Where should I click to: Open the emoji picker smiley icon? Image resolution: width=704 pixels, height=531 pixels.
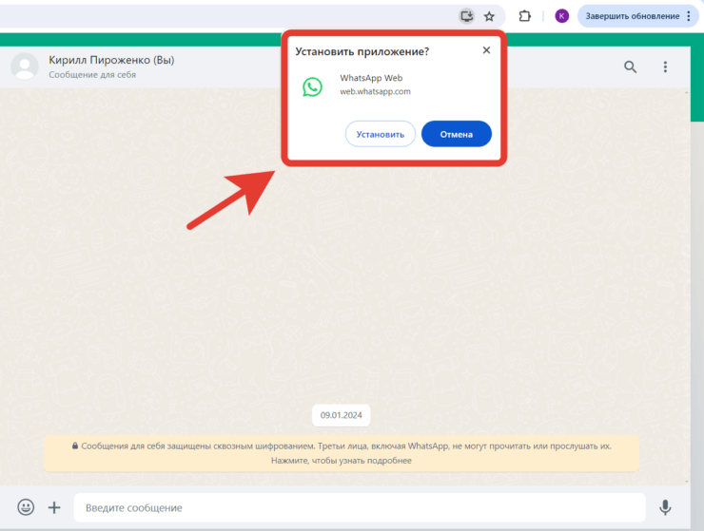pos(27,507)
